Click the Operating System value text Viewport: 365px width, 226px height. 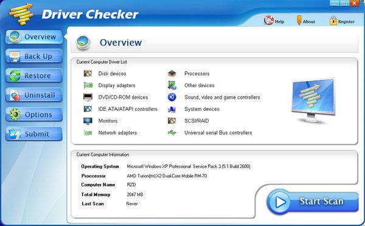(x=189, y=166)
